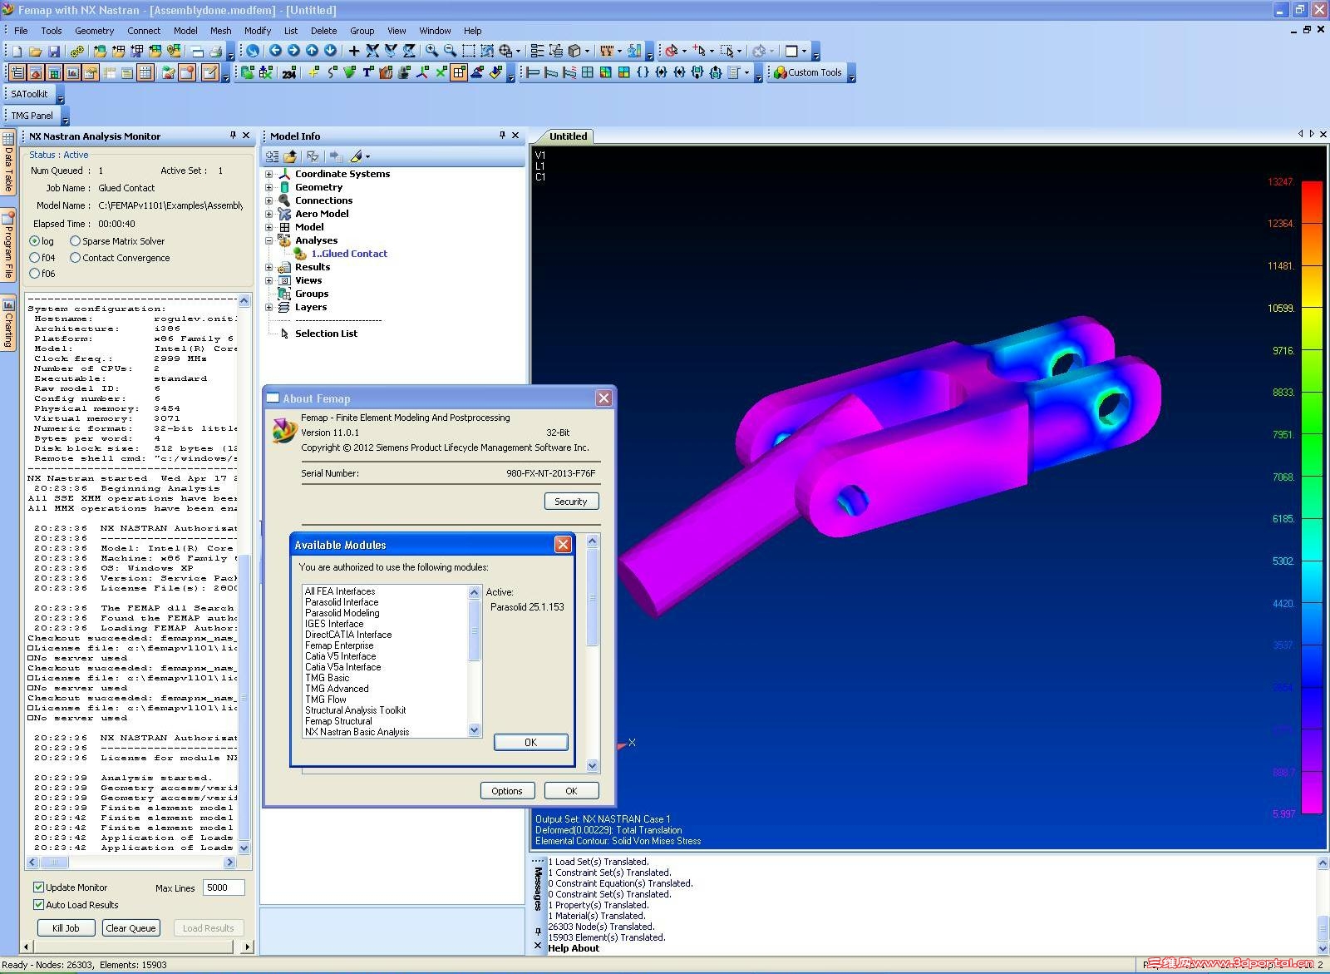Click the gears preferences icon
The height and width of the screenshot is (974, 1330).
tap(76, 51)
